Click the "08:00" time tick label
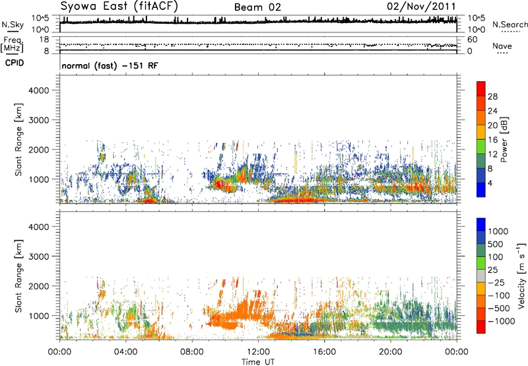 tap(192, 352)
